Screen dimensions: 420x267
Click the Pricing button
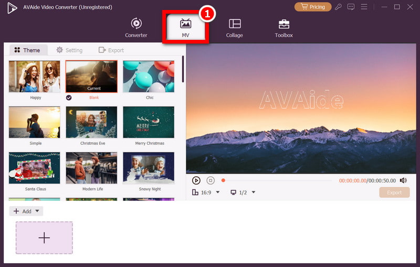(x=313, y=7)
